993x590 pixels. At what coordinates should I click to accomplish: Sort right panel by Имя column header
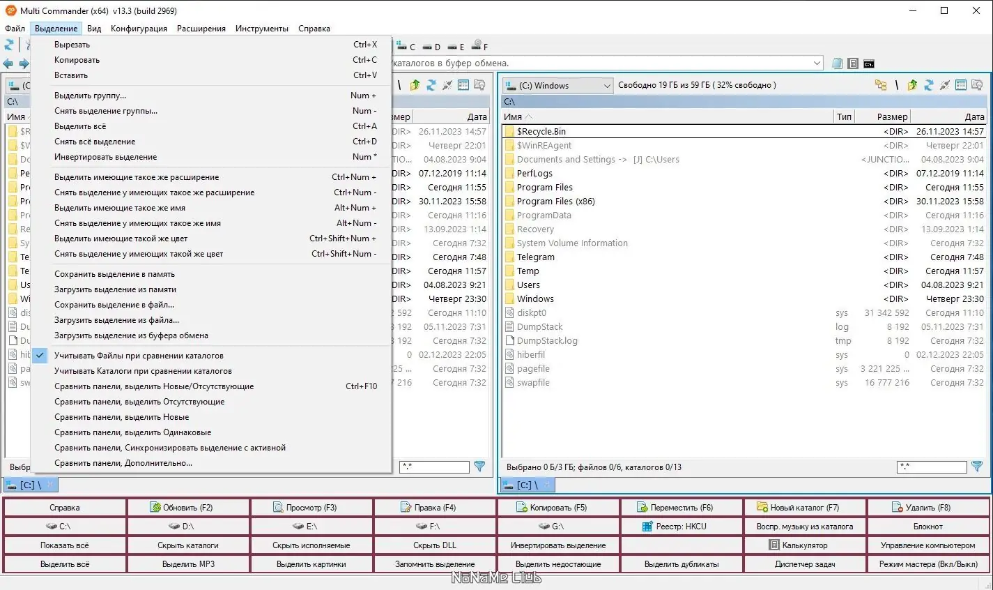coord(667,117)
